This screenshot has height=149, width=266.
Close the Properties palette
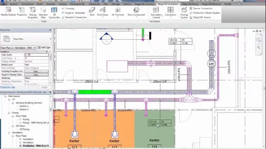50,30
